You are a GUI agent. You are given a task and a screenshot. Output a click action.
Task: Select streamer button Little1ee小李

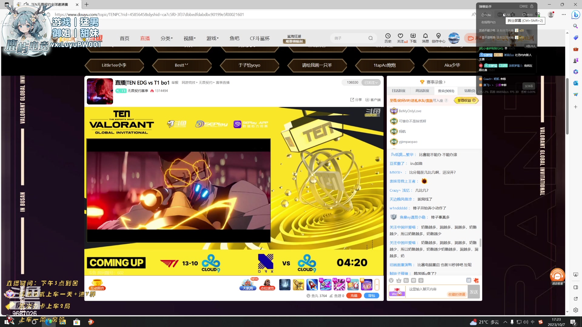pos(114,65)
